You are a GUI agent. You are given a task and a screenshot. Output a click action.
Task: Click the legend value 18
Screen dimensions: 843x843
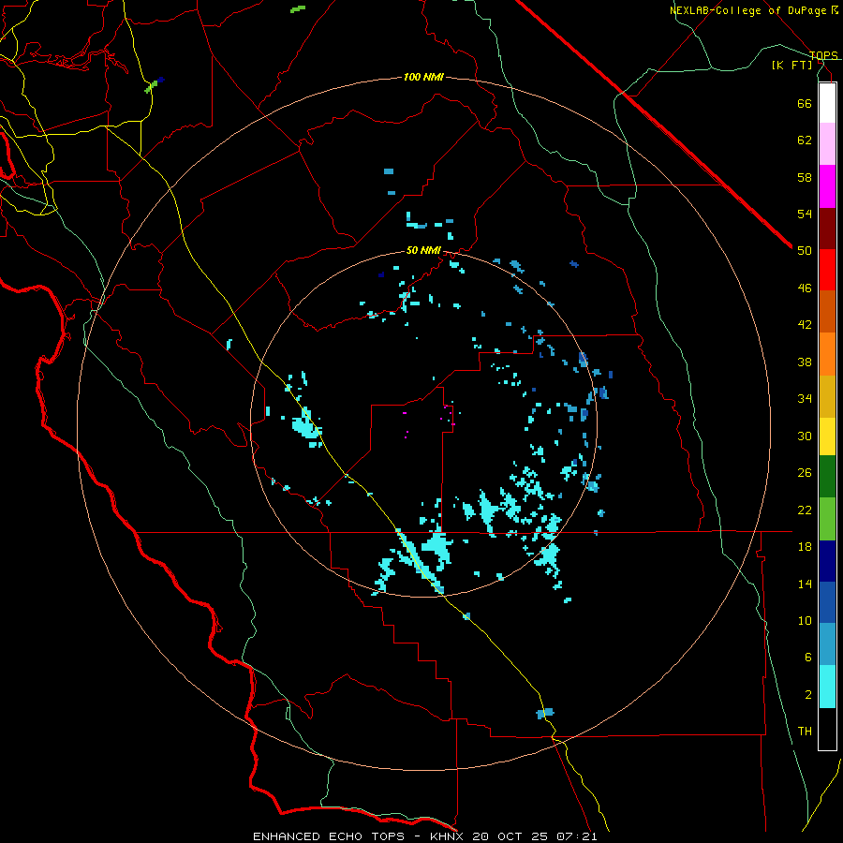[805, 547]
